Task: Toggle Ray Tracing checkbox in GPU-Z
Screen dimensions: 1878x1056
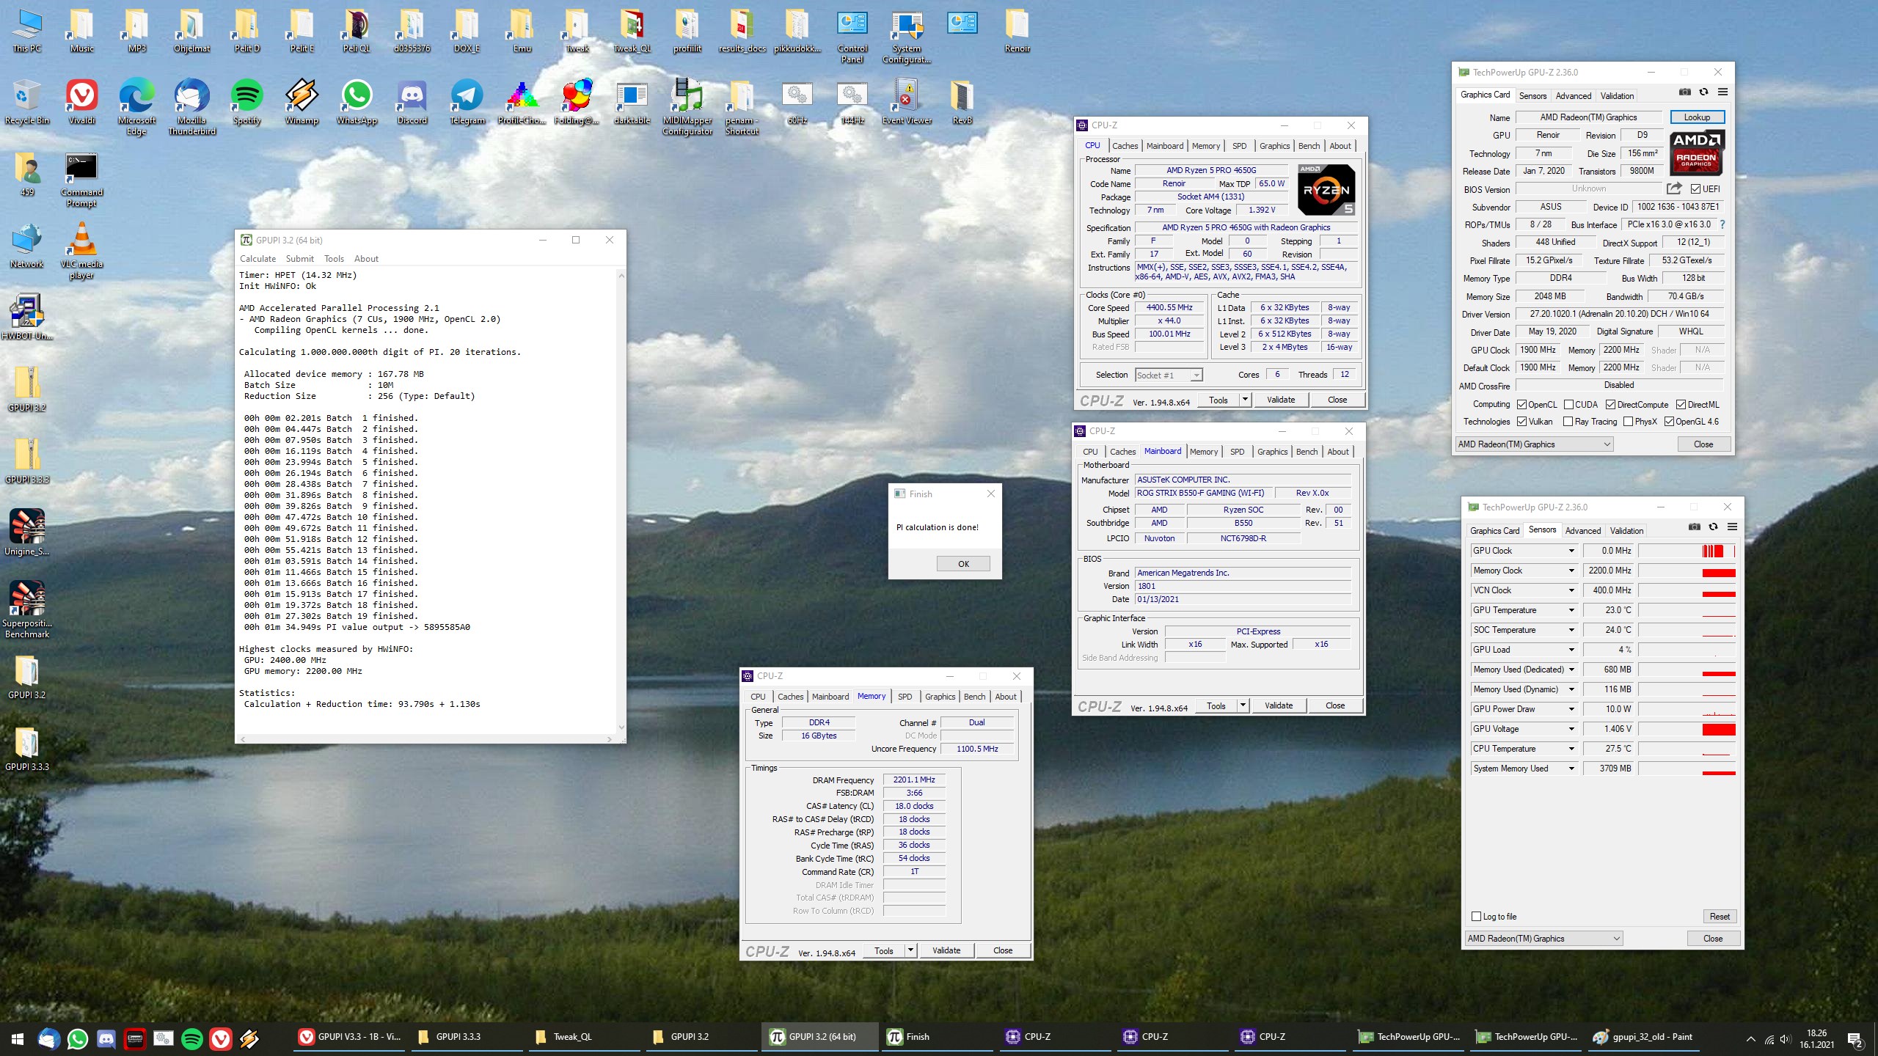Action: (1568, 422)
